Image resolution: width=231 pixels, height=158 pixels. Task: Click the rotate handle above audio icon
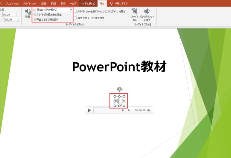(119, 89)
